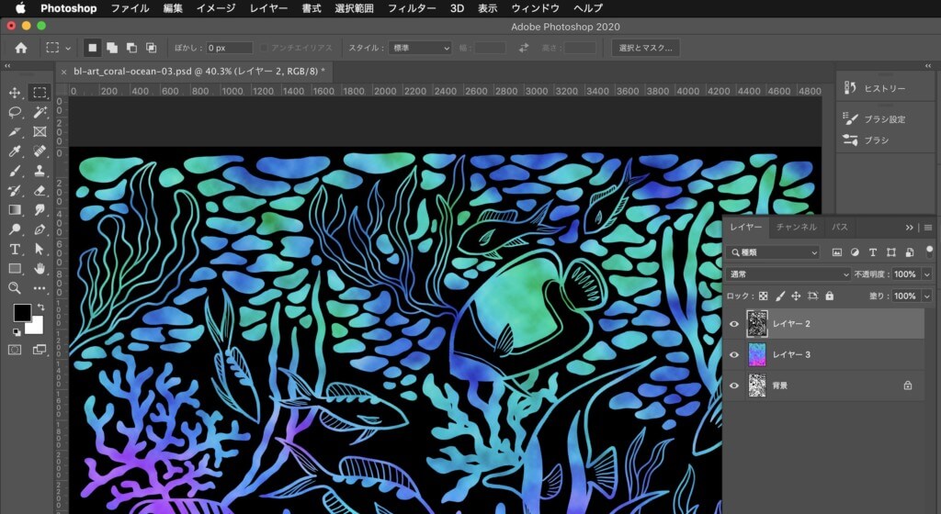The height and width of the screenshot is (514, 941).
Task: Select the Hand tool
Action: [40, 269]
